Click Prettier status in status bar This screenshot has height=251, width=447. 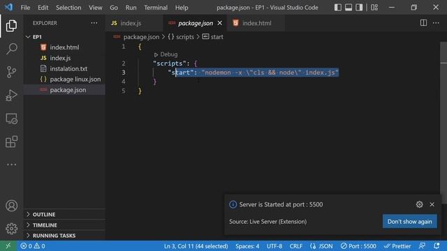click(x=397, y=246)
